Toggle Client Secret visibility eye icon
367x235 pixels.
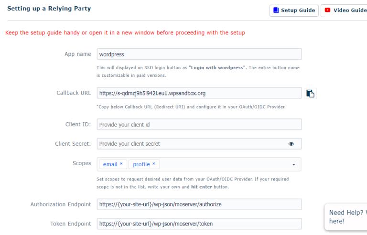(x=291, y=144)
